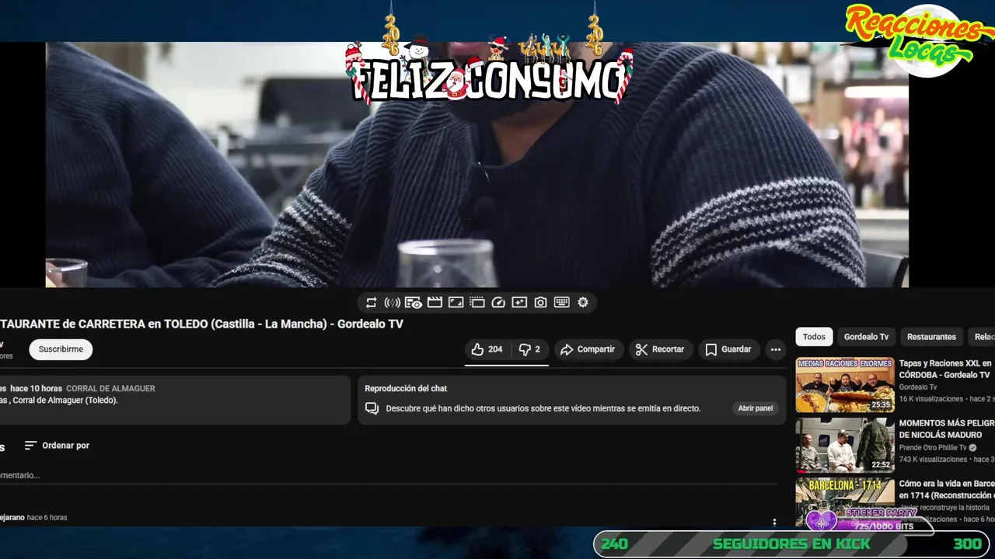Click Cómo era la vida en Barce title
This screenshot has width=995, height=559.
(x=947, y=489)
